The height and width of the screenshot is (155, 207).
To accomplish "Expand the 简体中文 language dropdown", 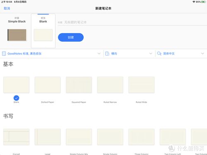I will (202, 53).
